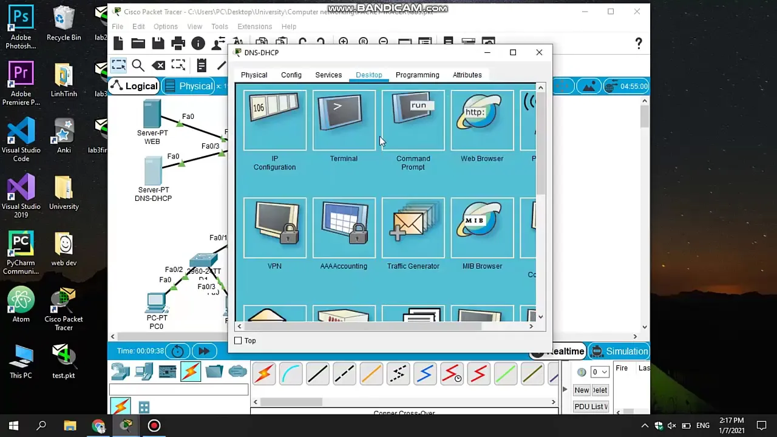Click the Zoom In toolbar icon
This screenshot has height=437, width=777.
tap(344, 41)
